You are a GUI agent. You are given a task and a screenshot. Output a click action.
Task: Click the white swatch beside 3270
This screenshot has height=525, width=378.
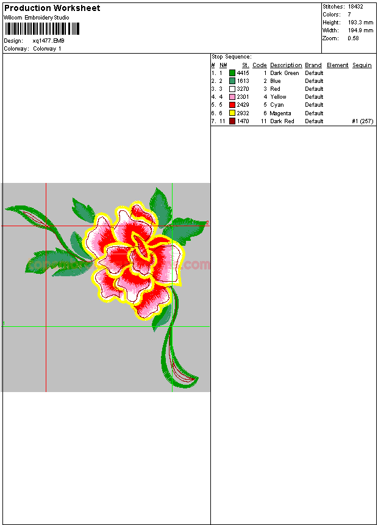[232, 89]
